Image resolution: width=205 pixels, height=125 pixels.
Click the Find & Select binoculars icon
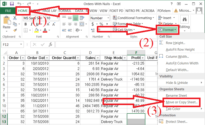[184, 20]
